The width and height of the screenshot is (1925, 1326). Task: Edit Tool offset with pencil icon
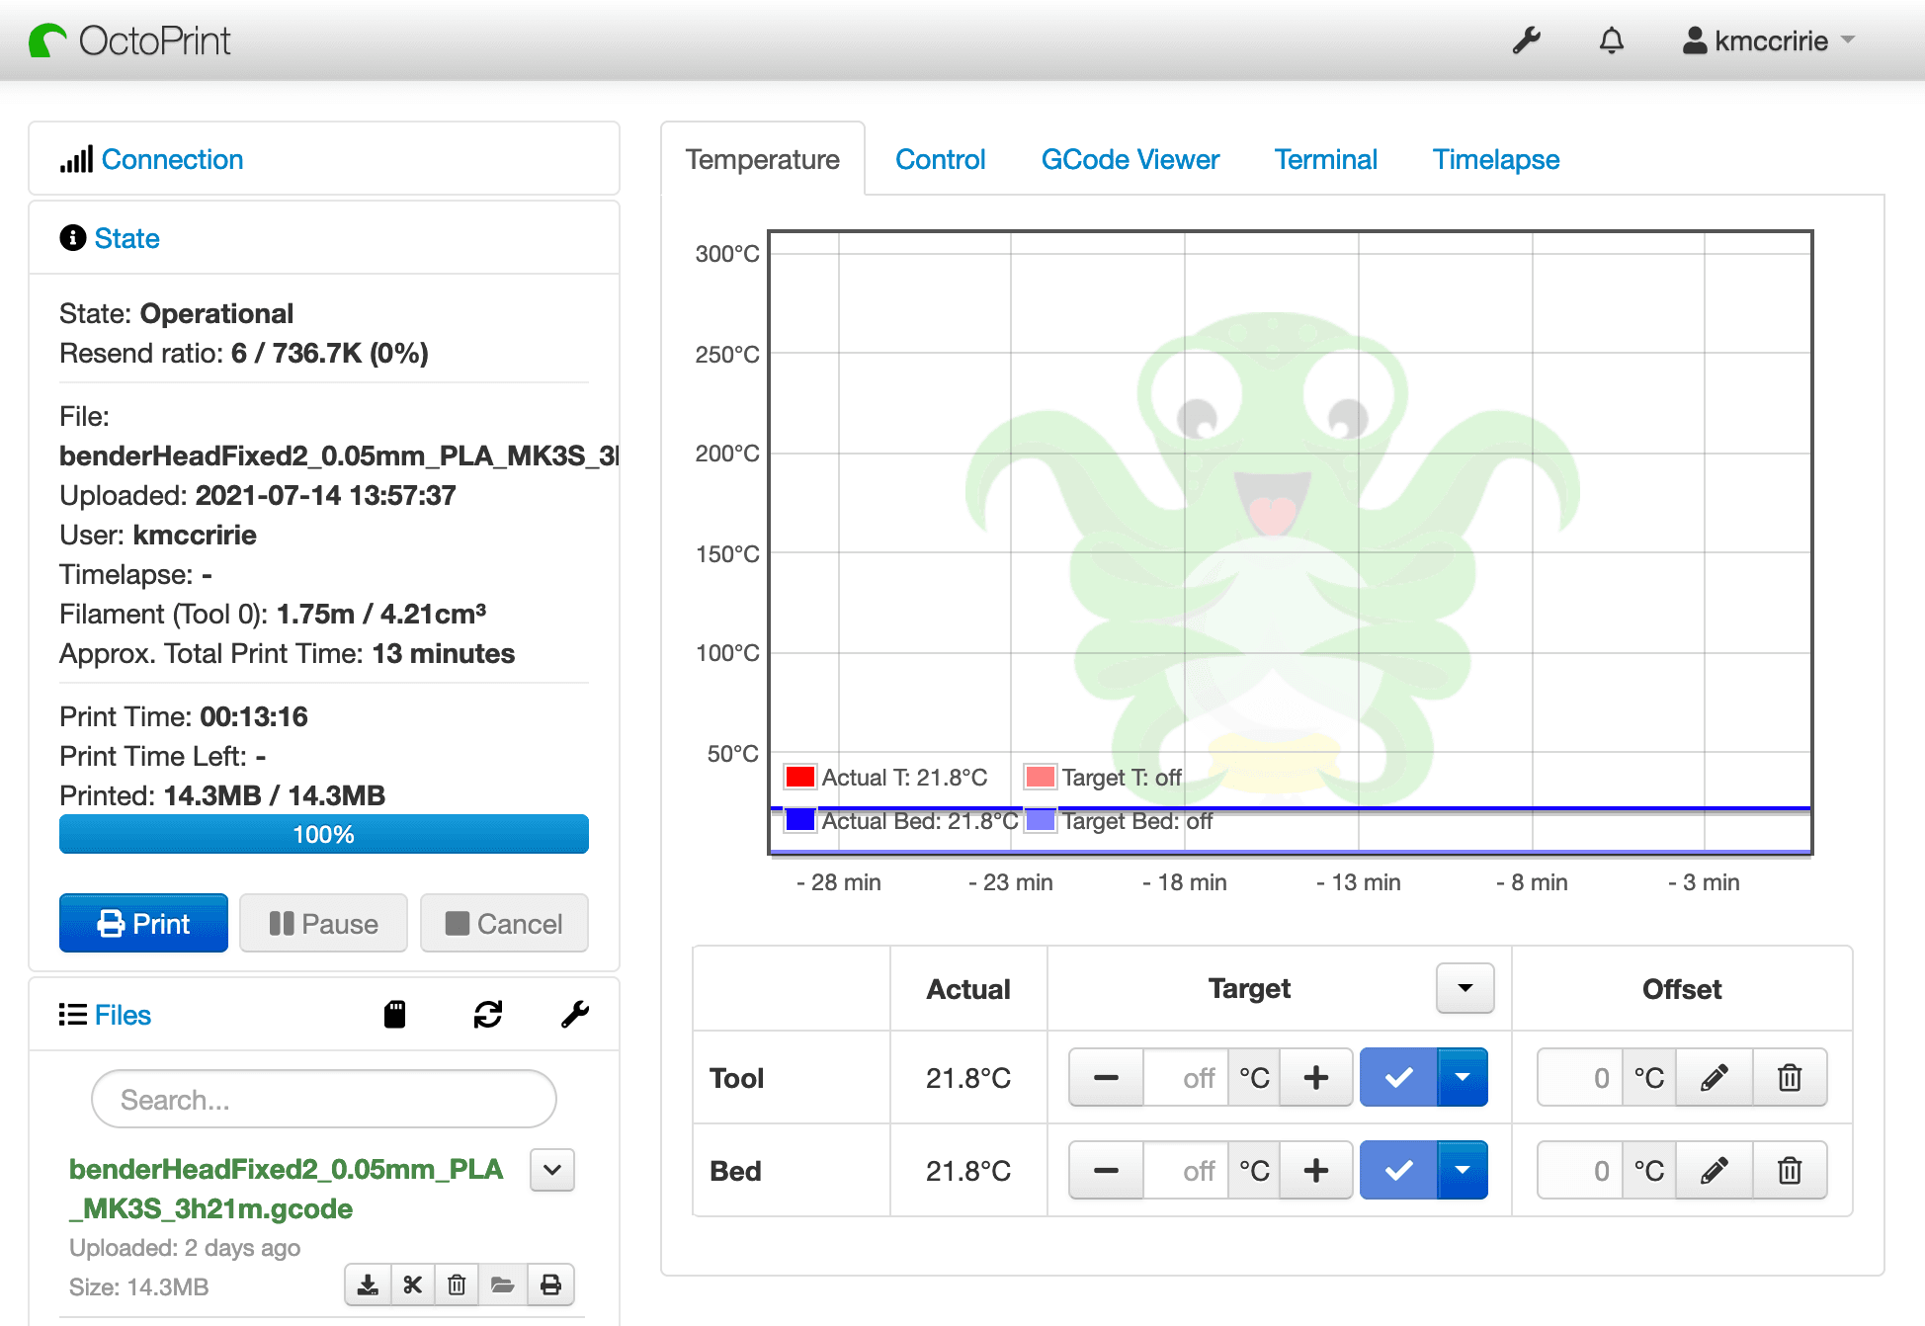pyautogui.click(x=1714, y=1077)
